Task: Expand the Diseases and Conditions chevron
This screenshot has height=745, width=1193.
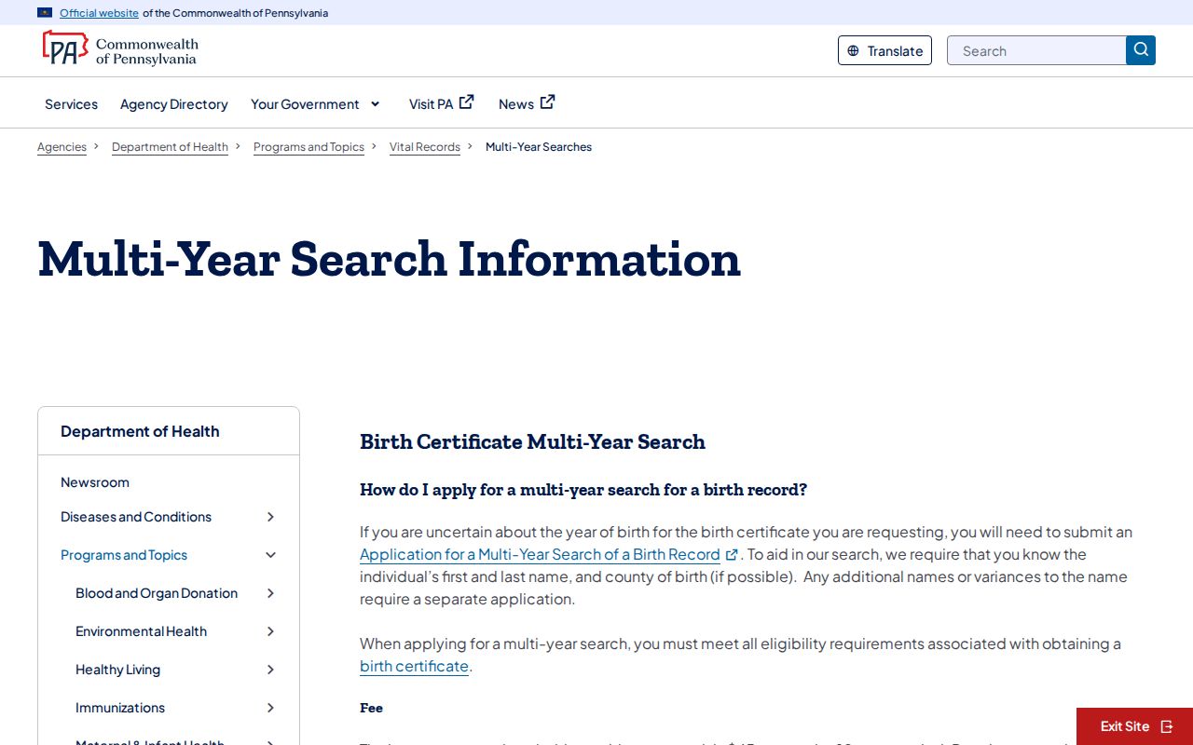Action: pyautogui.click(x=270, y=517)
